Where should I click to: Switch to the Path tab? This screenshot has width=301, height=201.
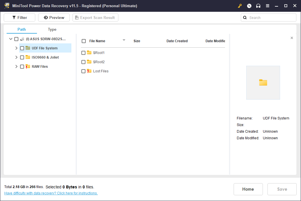[22, 29]
